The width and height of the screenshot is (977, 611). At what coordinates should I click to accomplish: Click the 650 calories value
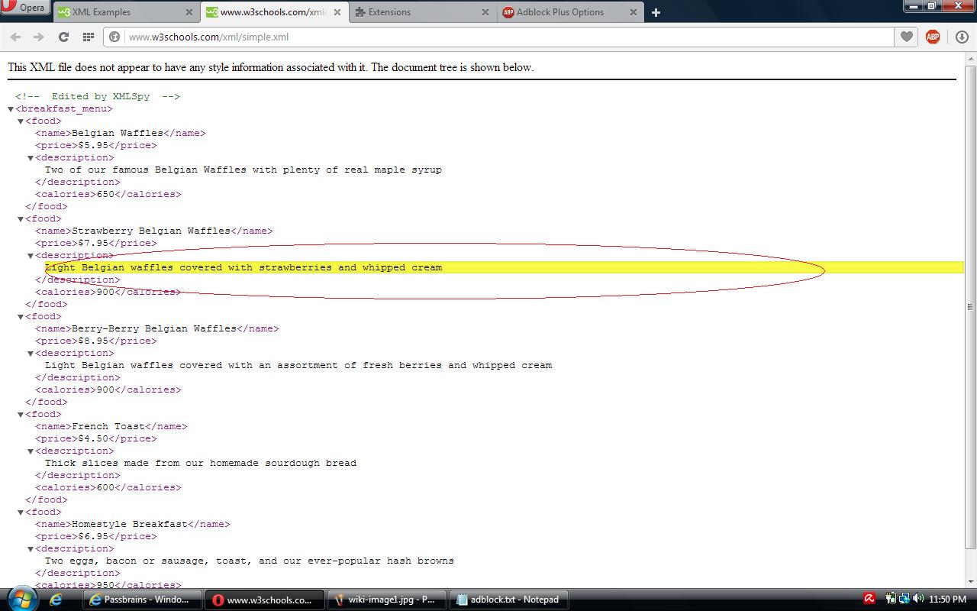click(105, 194)
